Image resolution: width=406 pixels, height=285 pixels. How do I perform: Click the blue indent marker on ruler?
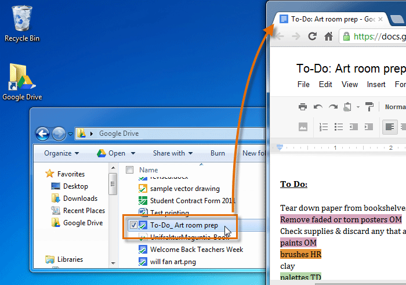pyautogui.click(x=280, y=147)
